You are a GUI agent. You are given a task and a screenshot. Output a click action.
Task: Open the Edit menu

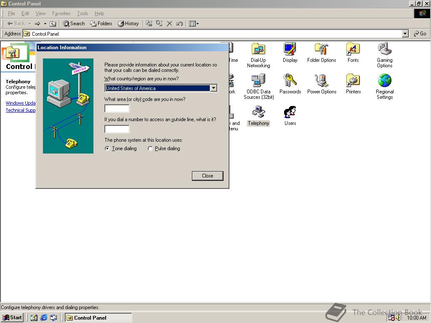pos(25,13)
